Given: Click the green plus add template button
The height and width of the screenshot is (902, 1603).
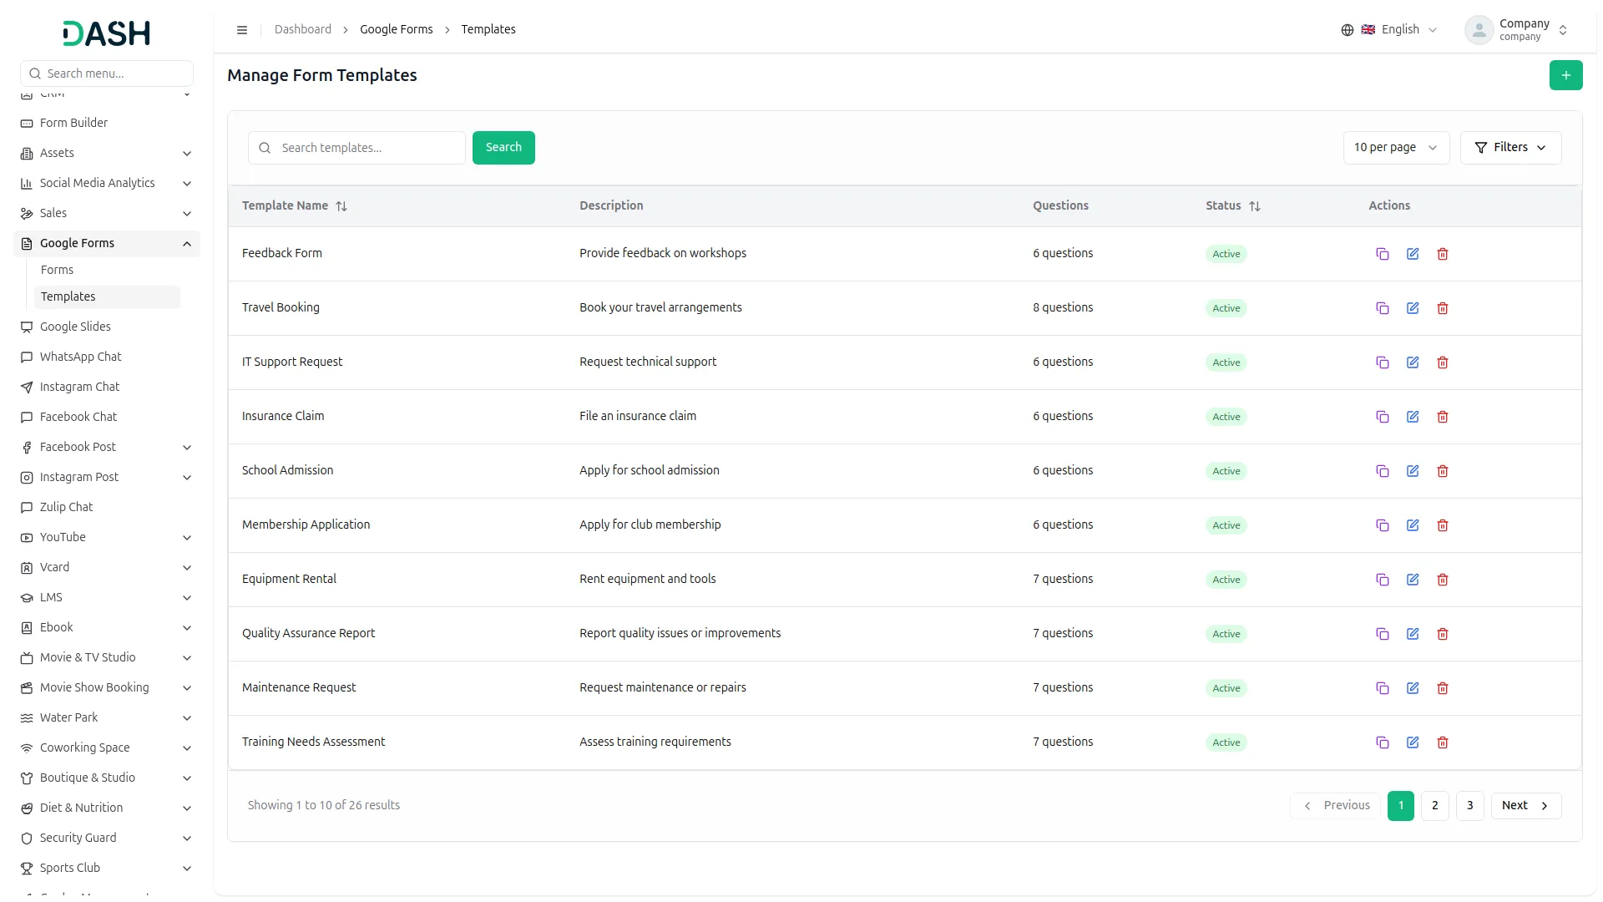Looking at the screenshot, I should [1565, 75].
